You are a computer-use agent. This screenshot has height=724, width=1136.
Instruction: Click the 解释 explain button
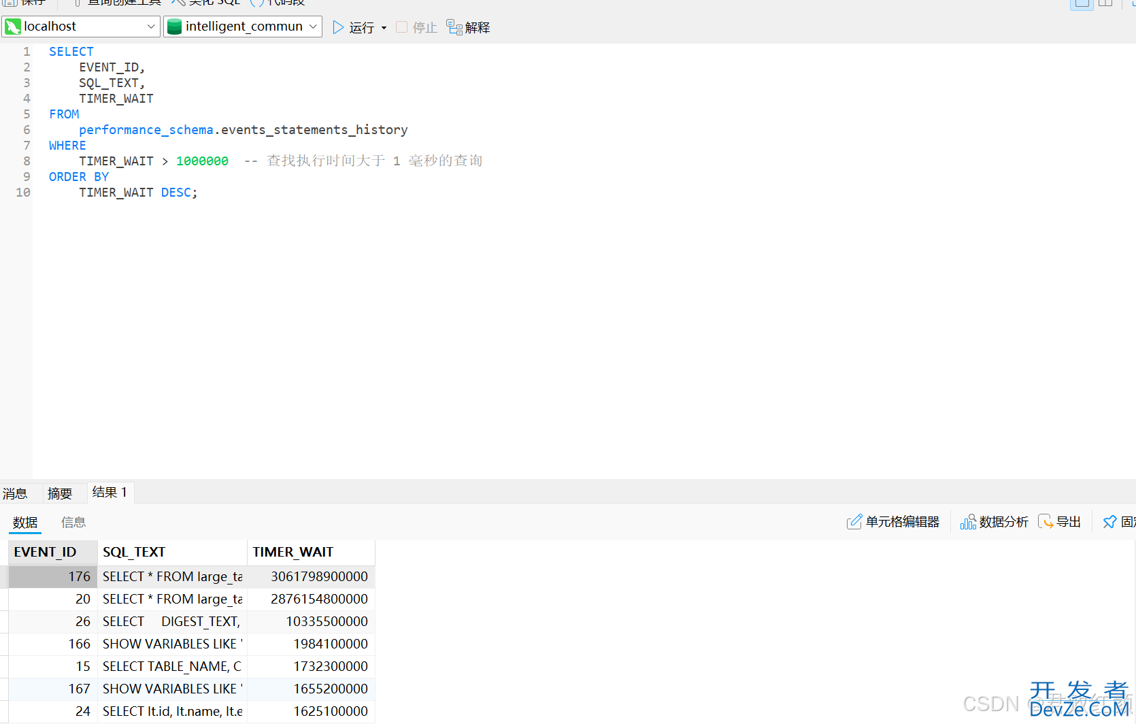pyautogui.click(x=468, y=27)
